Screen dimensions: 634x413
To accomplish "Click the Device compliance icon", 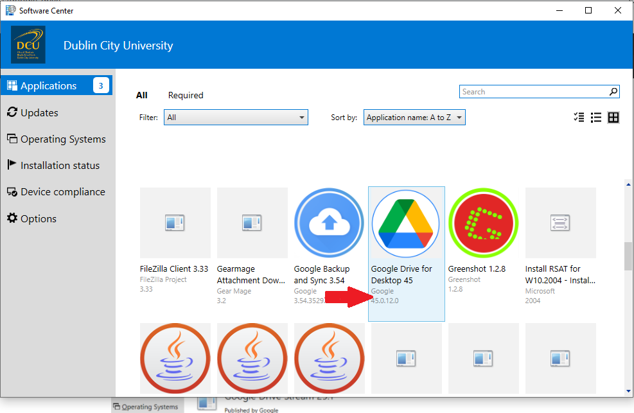I will point(12,192).
